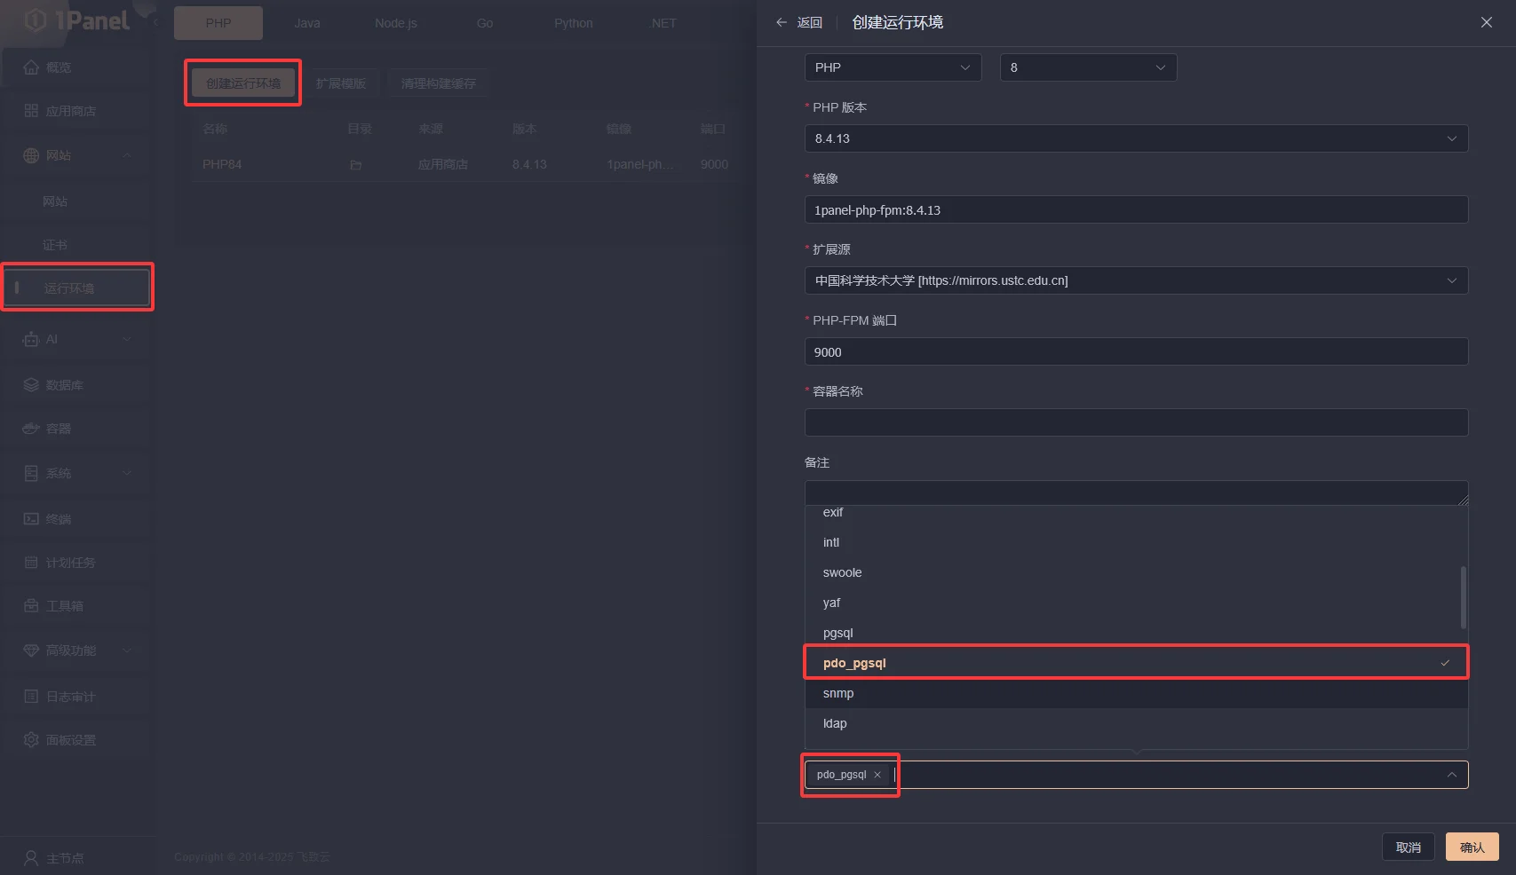Click the back arrow icon labeled 返回
Viewport: 1516px width, 875px height.
[782, 22]
